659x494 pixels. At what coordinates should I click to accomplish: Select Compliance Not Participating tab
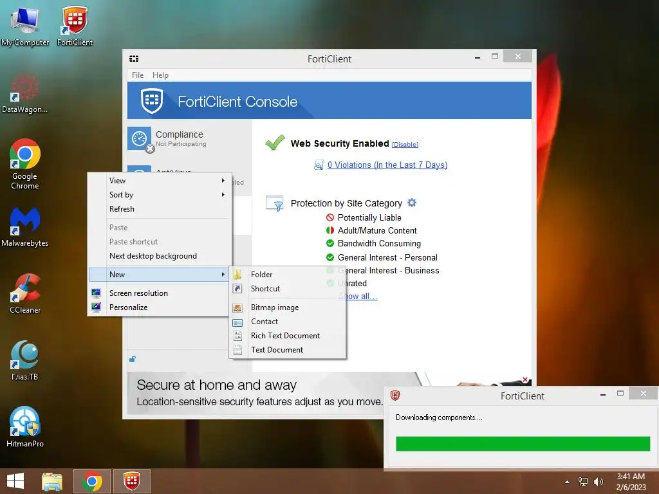coord(190,138)
